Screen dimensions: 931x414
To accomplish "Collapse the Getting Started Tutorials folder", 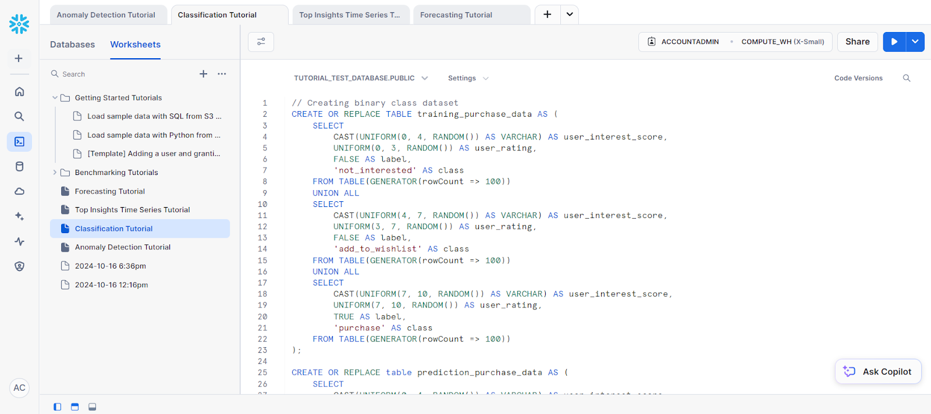I will [x=55, y=98].
